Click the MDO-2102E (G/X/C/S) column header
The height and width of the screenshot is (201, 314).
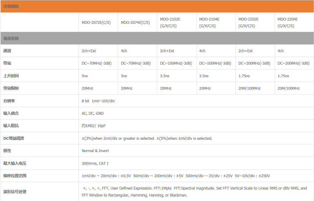click(x=170, y=22)
